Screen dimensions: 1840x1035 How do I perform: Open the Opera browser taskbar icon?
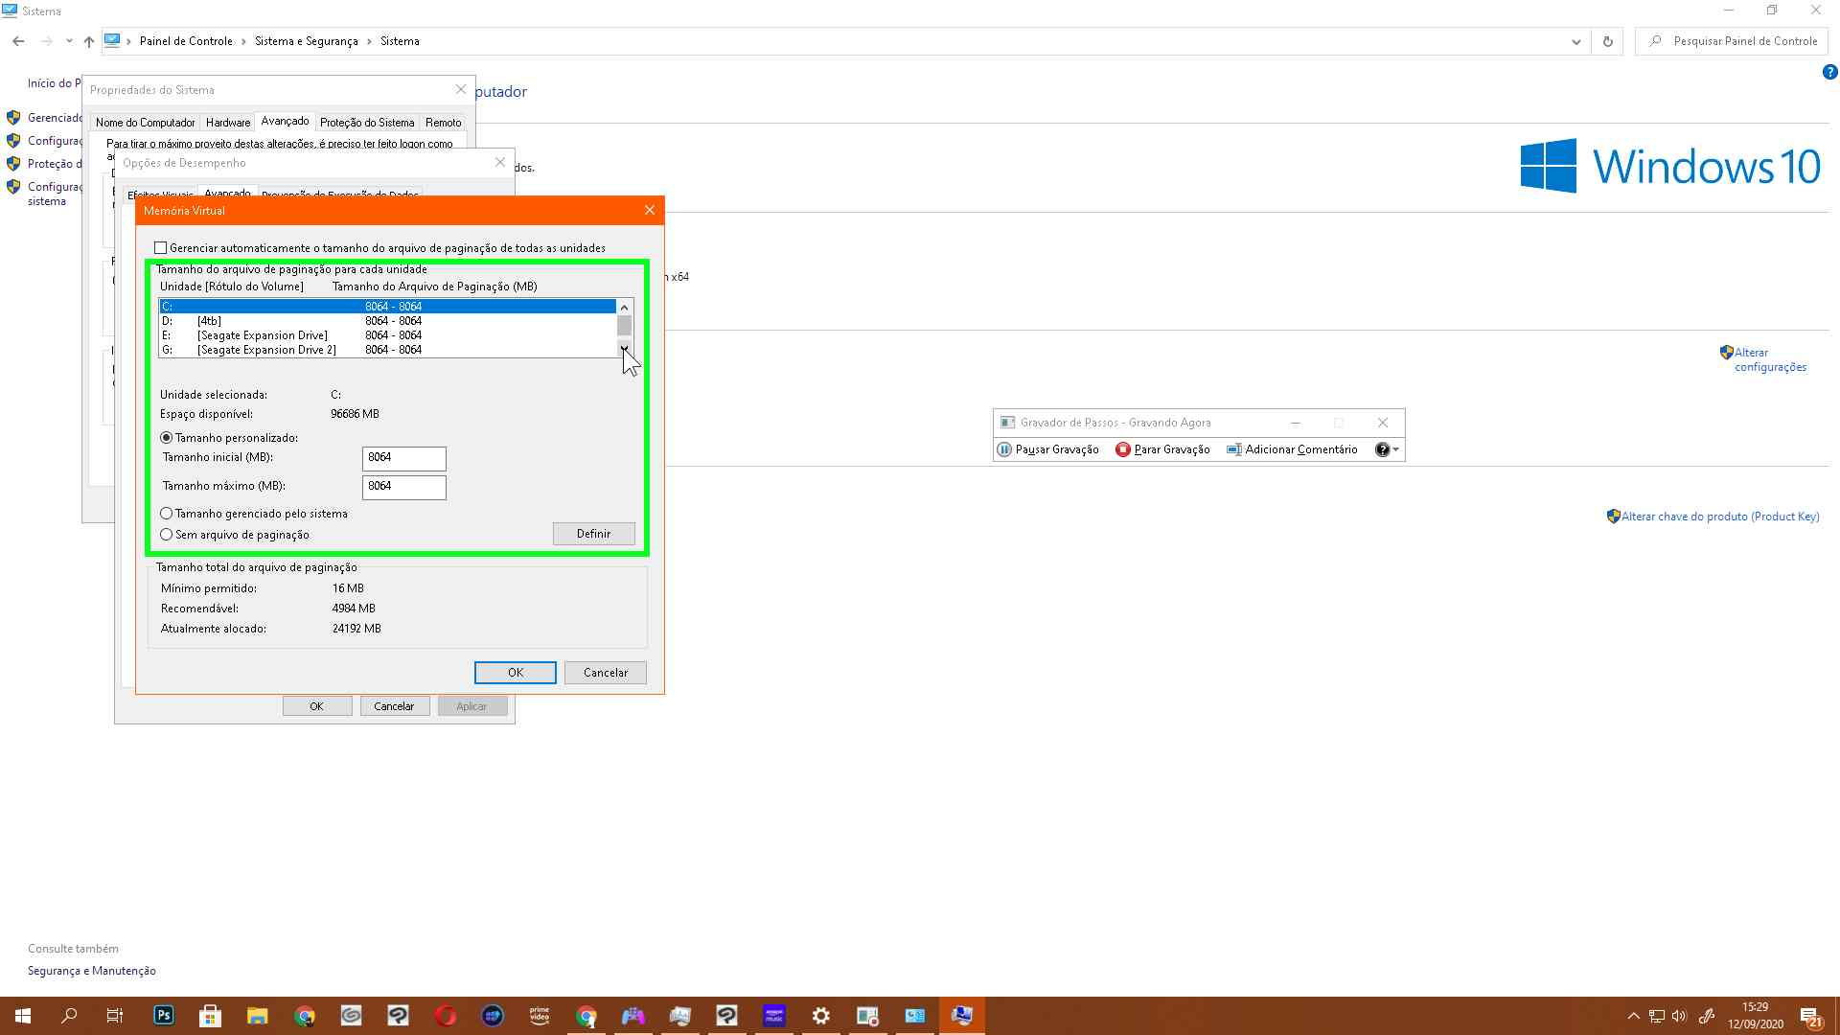(x=446, y=1016)
